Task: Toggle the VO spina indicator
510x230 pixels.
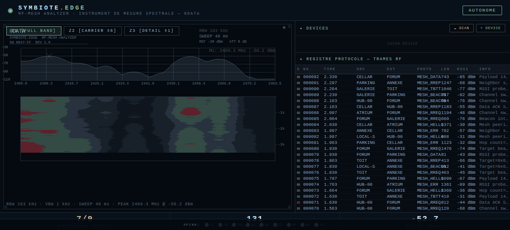Action: tap(316, 225)
